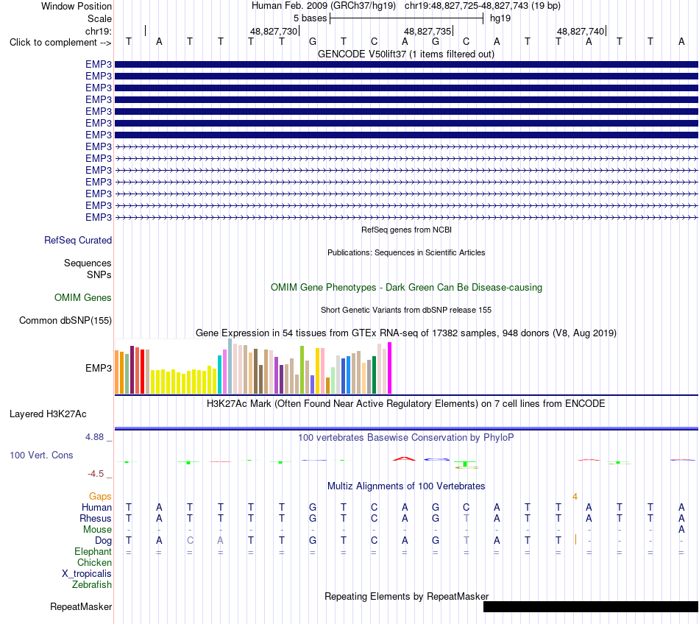Screen dimensions: 699x624
Task: Select the SNPs track label
Action: click(x=99, y=274)
